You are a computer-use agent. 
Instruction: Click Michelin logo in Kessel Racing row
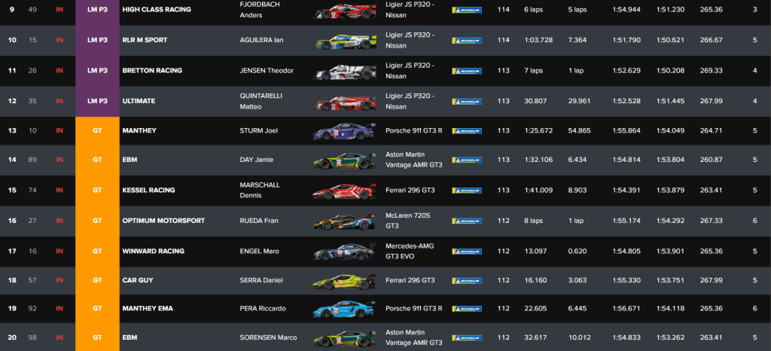[467, 191]
